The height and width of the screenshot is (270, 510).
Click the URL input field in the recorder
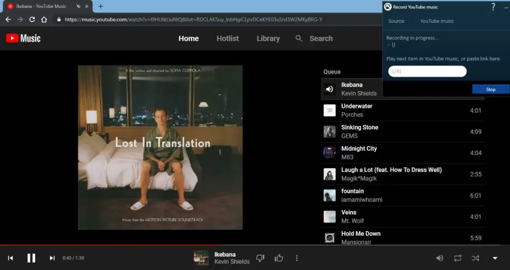point(427,72)
